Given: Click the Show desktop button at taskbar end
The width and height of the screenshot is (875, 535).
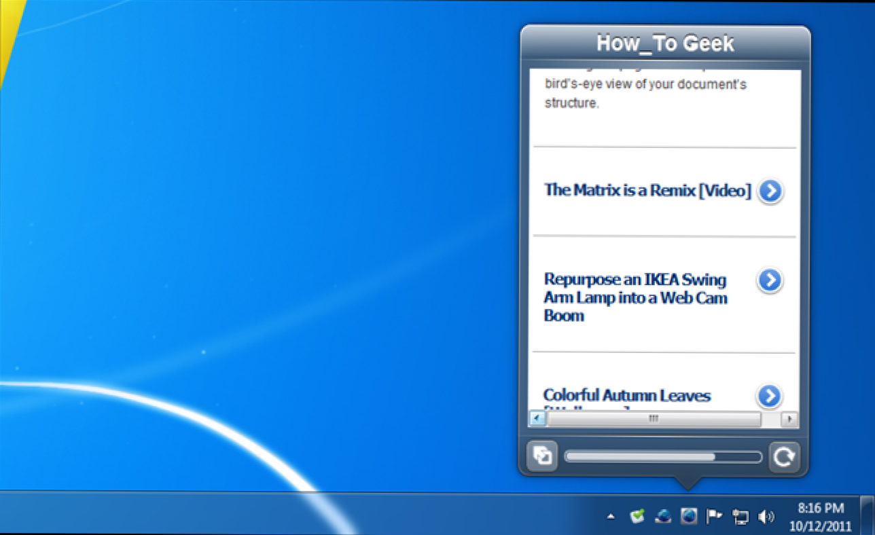Looking at the screenshot, I should [867, 515].
